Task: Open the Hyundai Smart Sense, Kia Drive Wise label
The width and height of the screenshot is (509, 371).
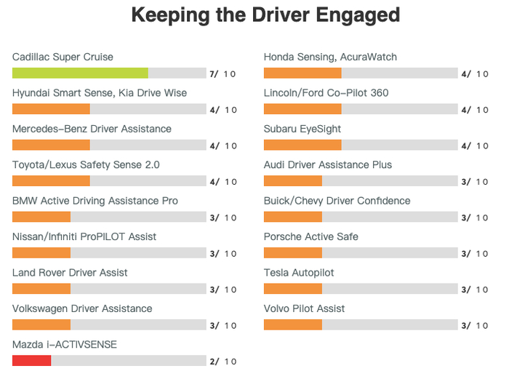Action: pos(100,93)
